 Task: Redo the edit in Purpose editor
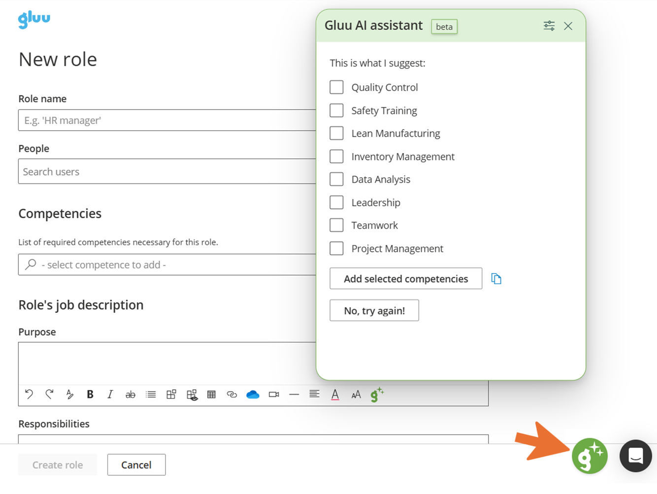pos(49,394)
